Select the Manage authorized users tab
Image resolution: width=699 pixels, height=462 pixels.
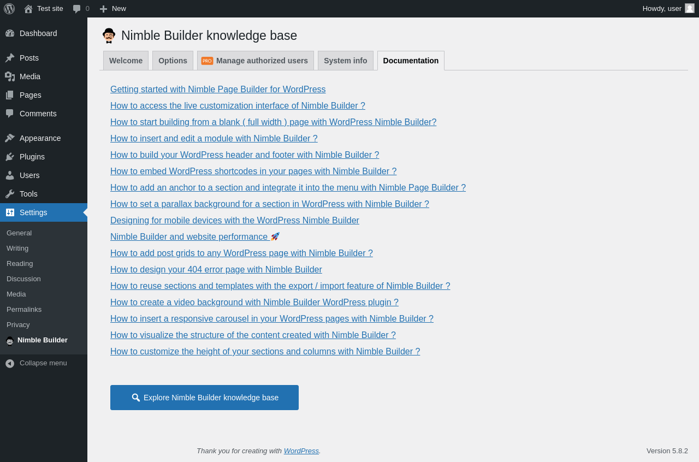click(x=256, y=61)
